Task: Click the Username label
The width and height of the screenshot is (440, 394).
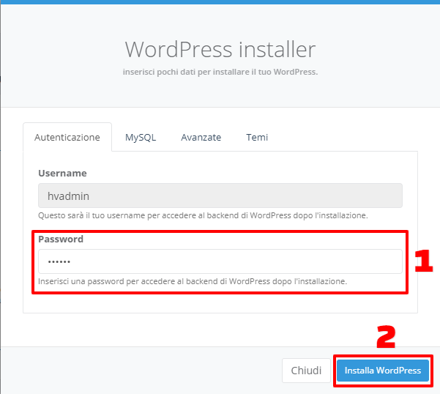Action: [62, 173]
